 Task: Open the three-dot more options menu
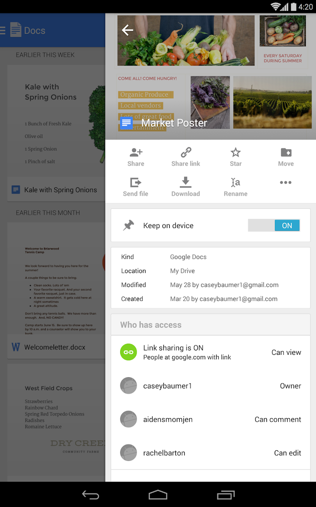point(286,183)
